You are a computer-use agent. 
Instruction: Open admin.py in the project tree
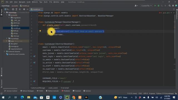(x=15, y=23)
